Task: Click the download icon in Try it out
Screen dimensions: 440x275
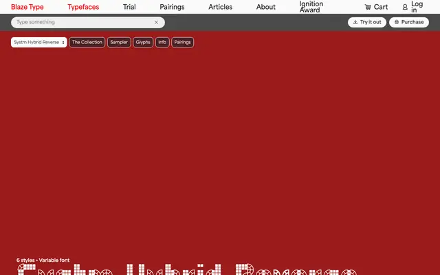Action: pos(355,22)
